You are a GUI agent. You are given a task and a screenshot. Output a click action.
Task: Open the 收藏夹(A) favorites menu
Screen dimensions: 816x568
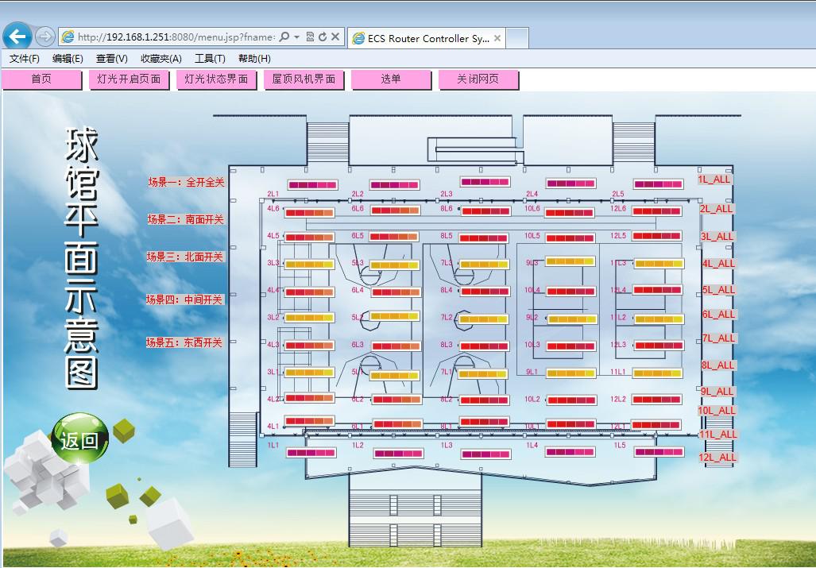160,59
